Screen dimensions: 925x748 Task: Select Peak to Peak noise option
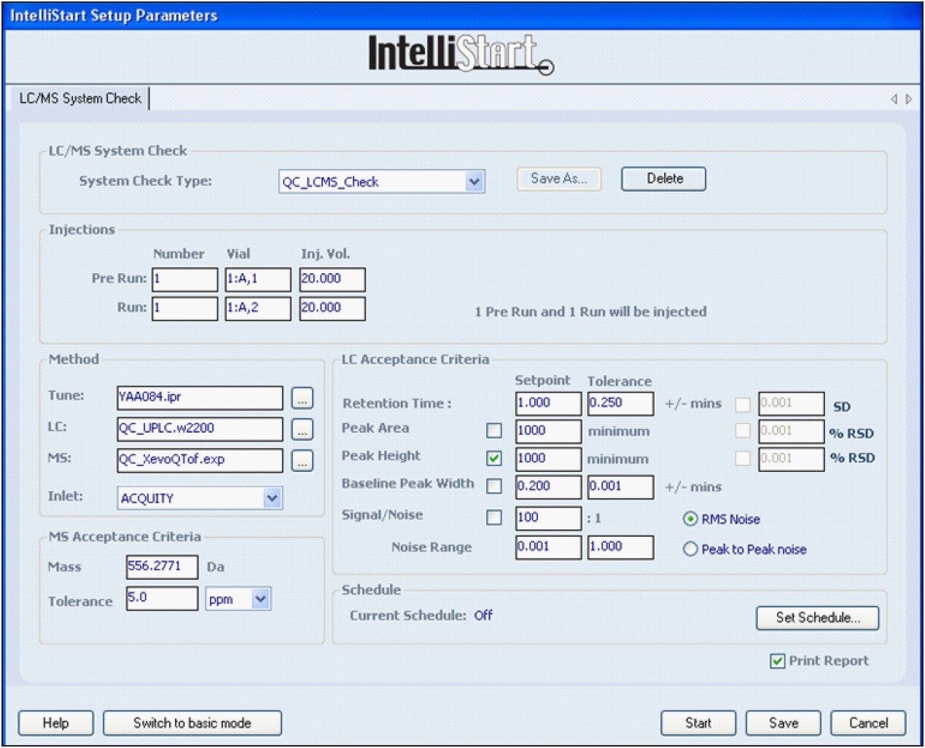click(690, 549)
